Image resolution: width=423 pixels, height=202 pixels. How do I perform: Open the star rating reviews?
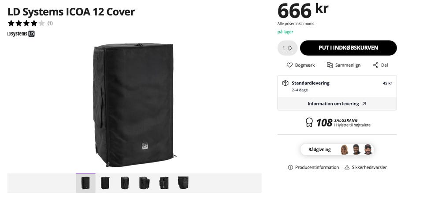pyautogui.click(x=30, y=23)
